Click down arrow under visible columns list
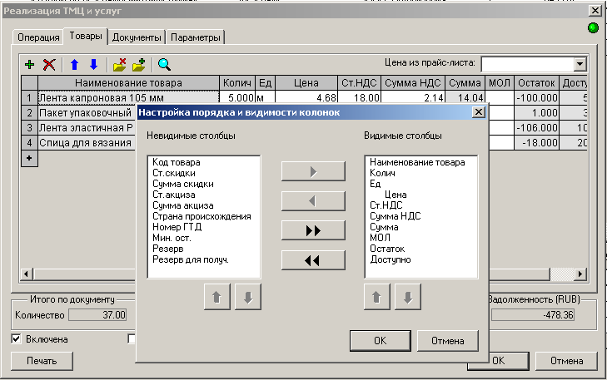The image size is (607, 380). 408,297
